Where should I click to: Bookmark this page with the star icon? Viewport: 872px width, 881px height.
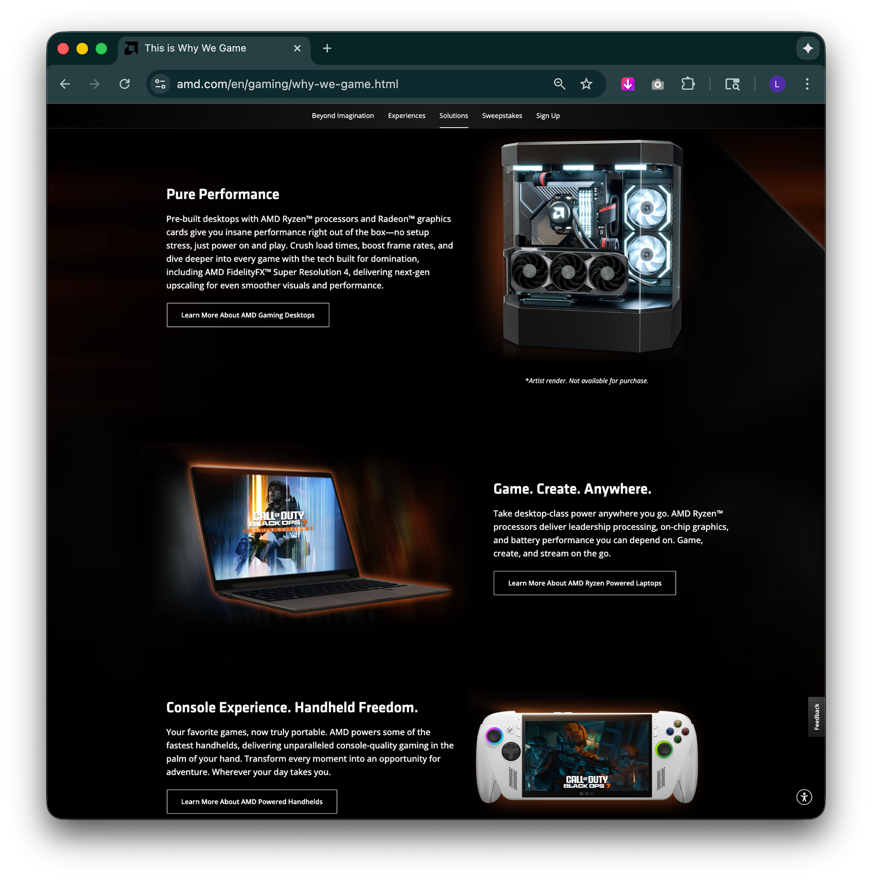coord(586,84)
